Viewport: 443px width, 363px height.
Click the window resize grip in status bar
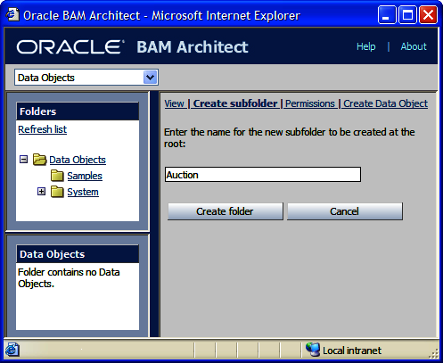point(434,353)
